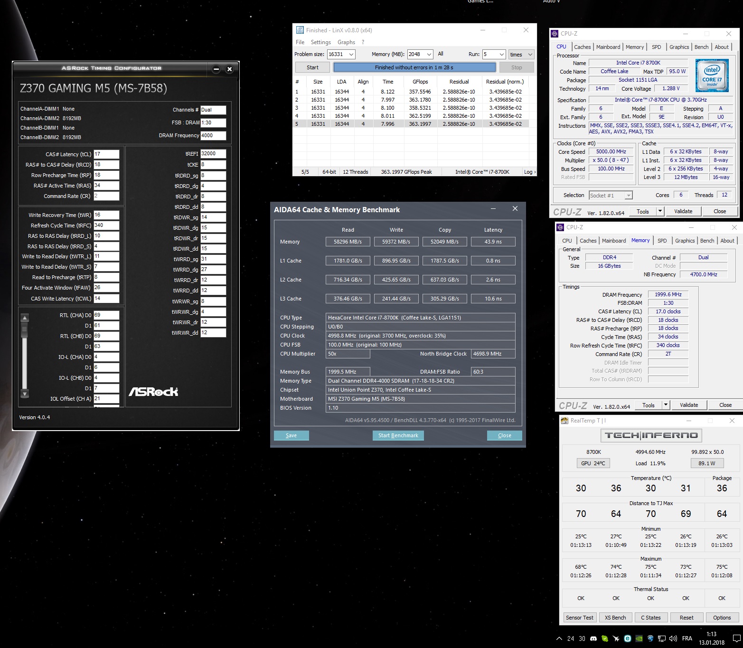
Task: Open the NVIDIA tray icon
Action: click(639, 639)
